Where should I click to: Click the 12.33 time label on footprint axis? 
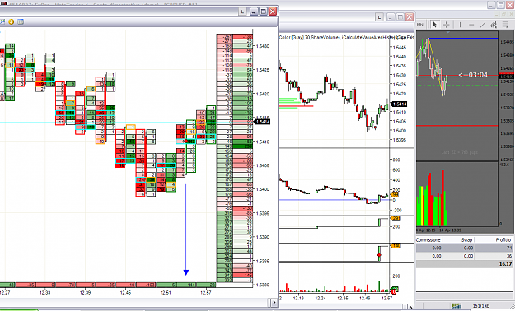45,293
